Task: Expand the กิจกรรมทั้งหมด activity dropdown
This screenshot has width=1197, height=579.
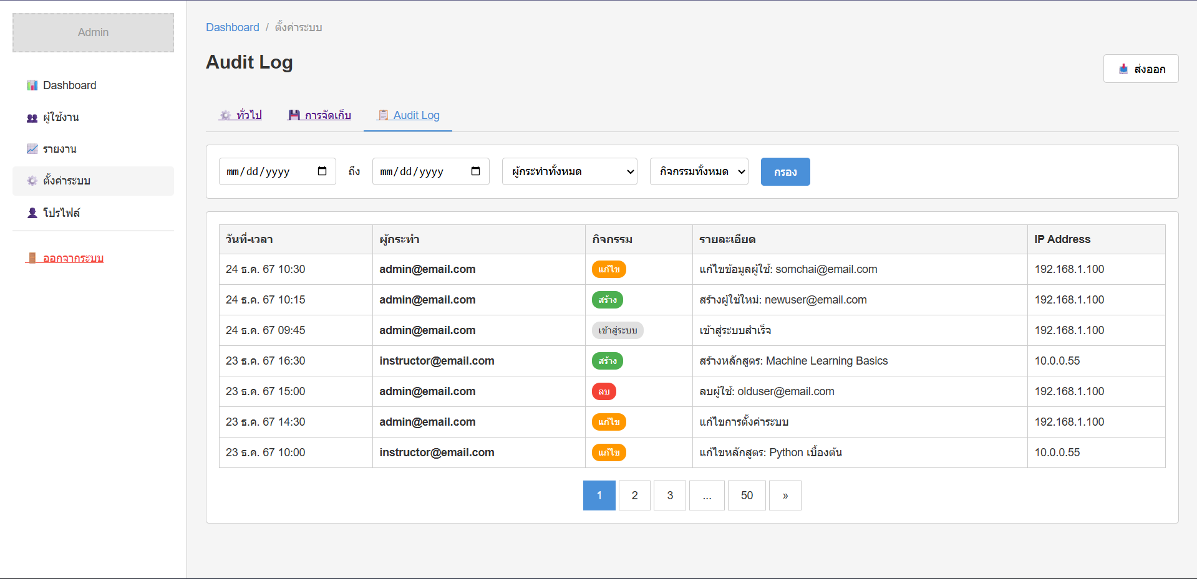Action: pos(699,171)
